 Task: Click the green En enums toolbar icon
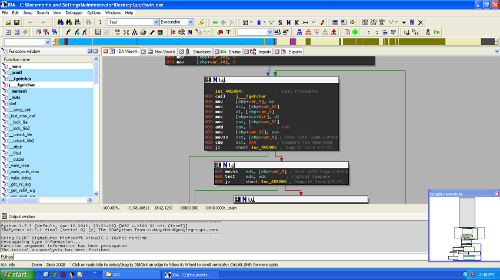coord(436,32)
